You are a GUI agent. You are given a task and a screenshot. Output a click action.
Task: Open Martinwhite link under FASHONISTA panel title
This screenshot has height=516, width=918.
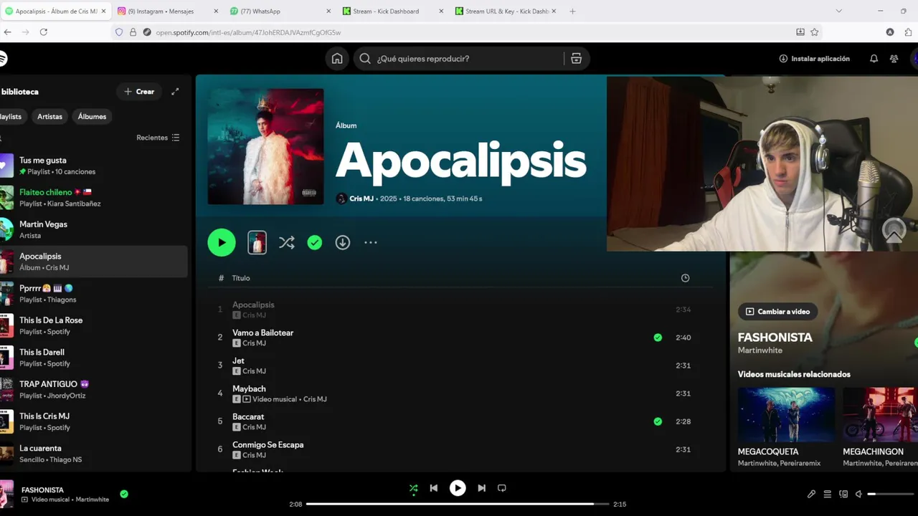[x=760, y=350]
